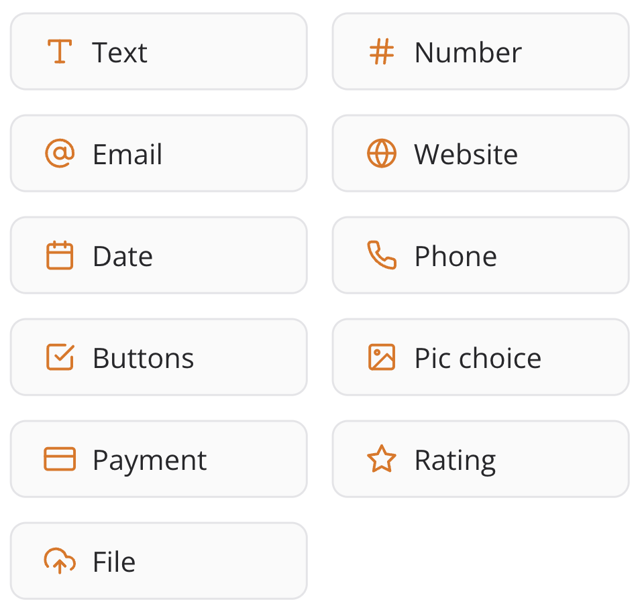Insert a Website field

point(466,154)
